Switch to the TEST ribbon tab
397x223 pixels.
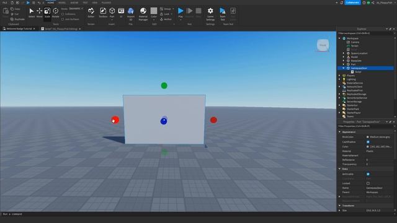point(85,2)
